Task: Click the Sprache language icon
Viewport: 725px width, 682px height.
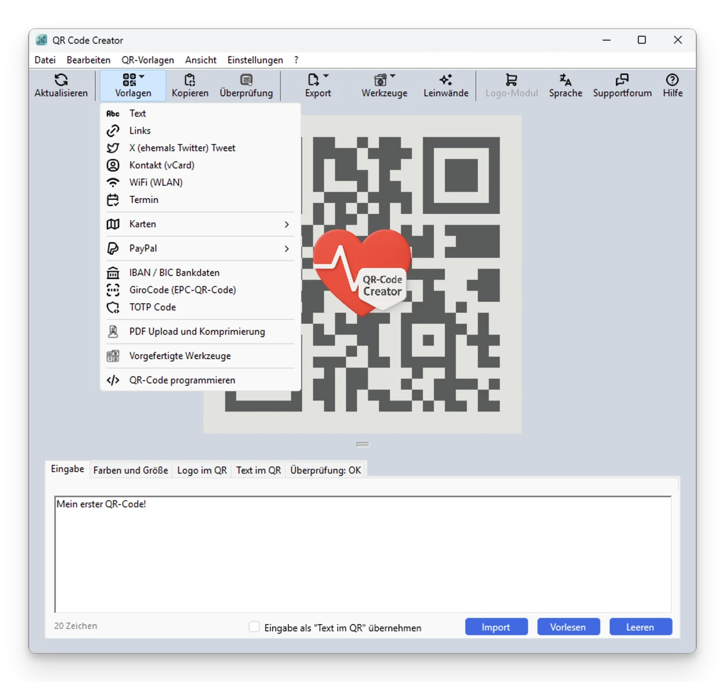Action: coord(565,80)
